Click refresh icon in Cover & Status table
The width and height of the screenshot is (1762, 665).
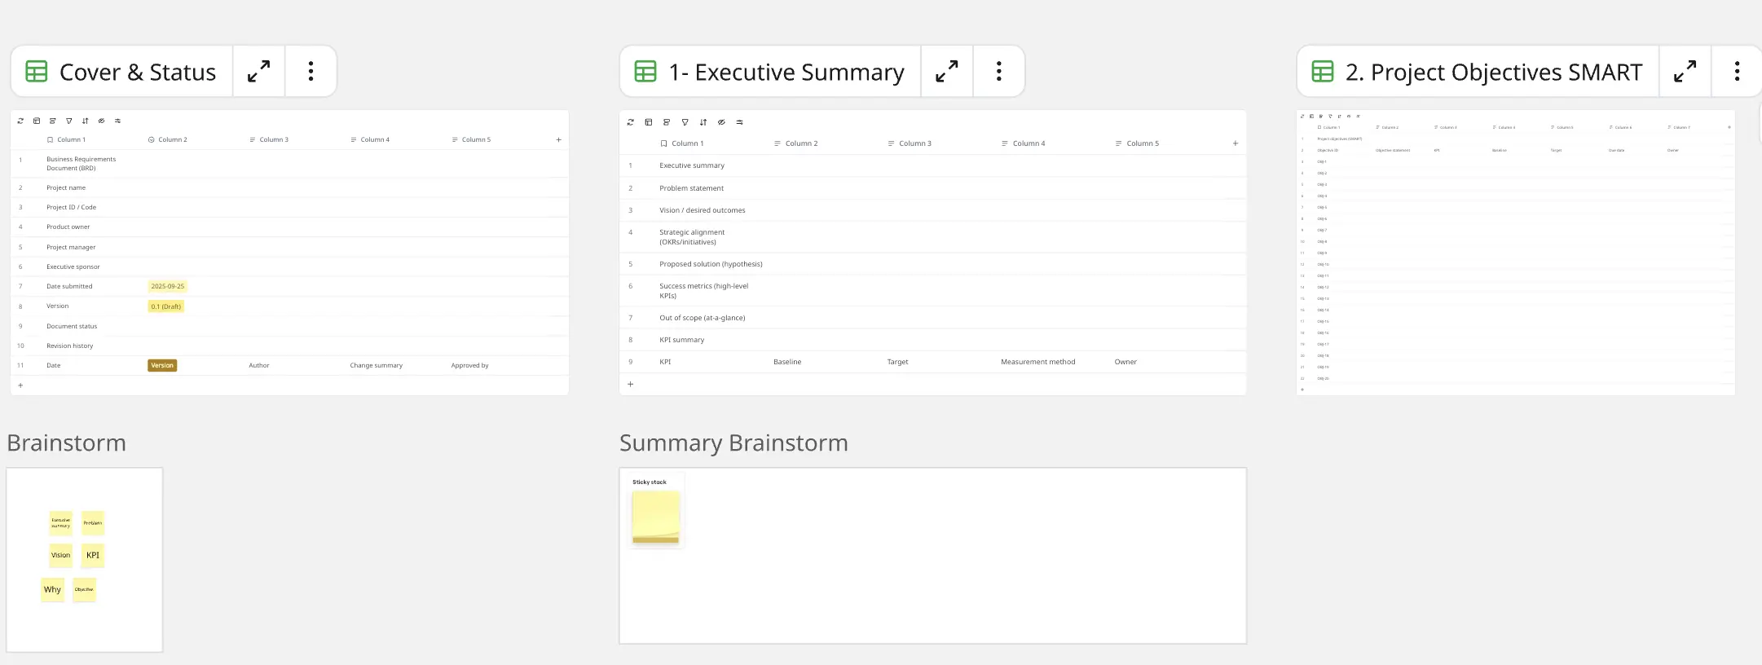coord(20,121)
